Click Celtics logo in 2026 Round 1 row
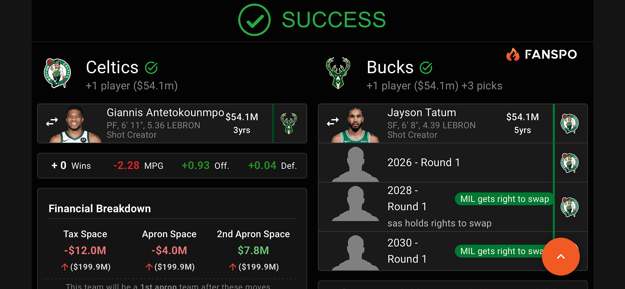 pyautogui.click(x=569, y=163)
